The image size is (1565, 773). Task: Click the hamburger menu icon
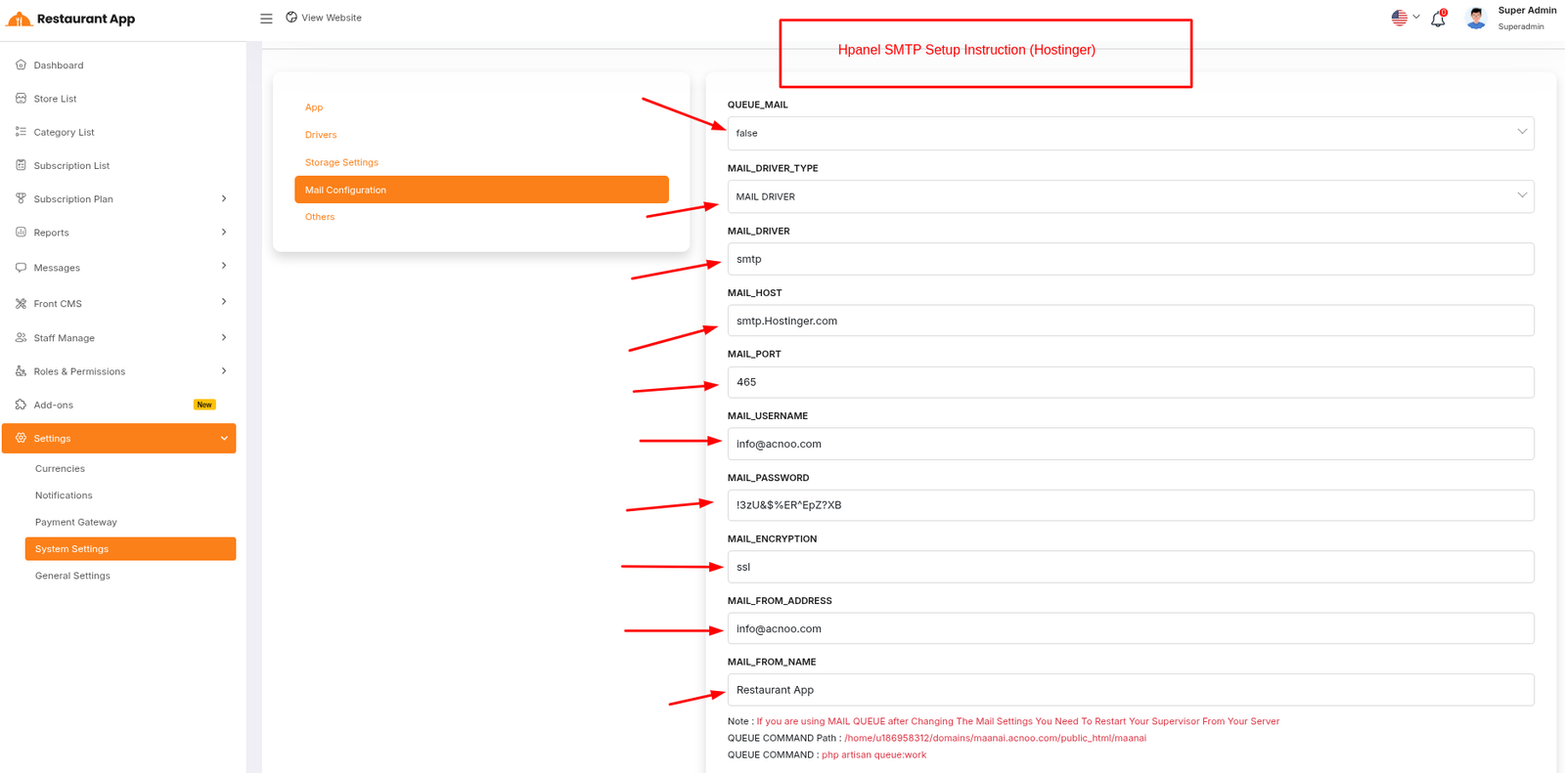tap(266, 19)
